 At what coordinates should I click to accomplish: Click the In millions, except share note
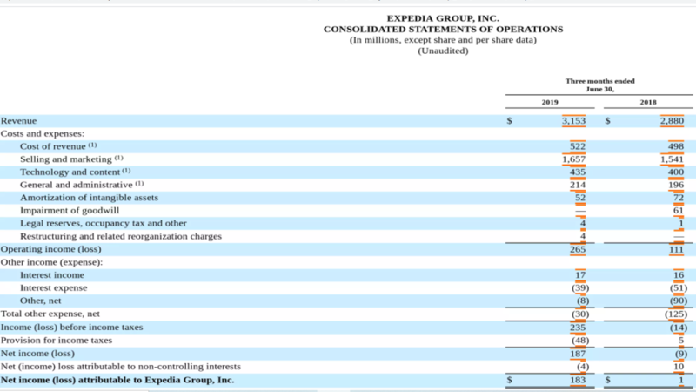[443, 40]
